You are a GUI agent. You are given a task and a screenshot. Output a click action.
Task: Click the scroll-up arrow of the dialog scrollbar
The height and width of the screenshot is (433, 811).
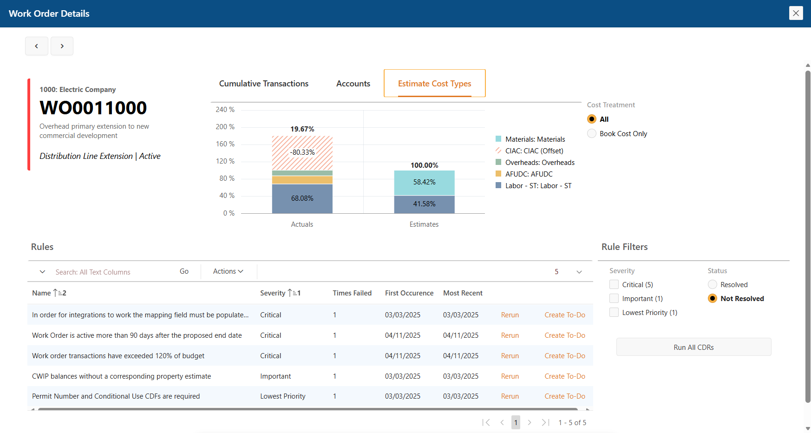808,66
